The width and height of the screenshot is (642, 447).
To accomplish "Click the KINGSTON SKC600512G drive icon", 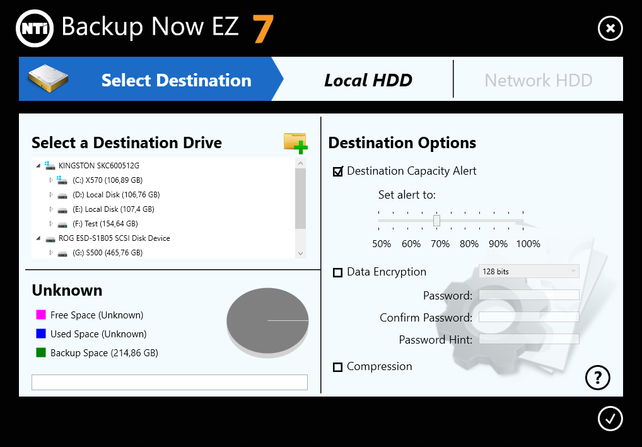I will [50, 166].
